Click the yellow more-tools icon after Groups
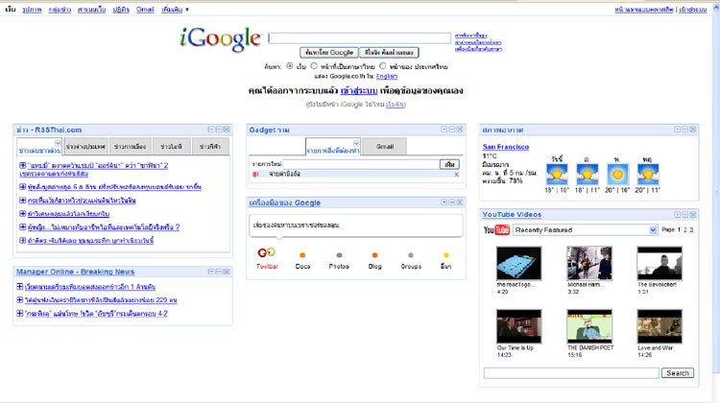Screen dimensions: 720x403 (x=445, y=255)
